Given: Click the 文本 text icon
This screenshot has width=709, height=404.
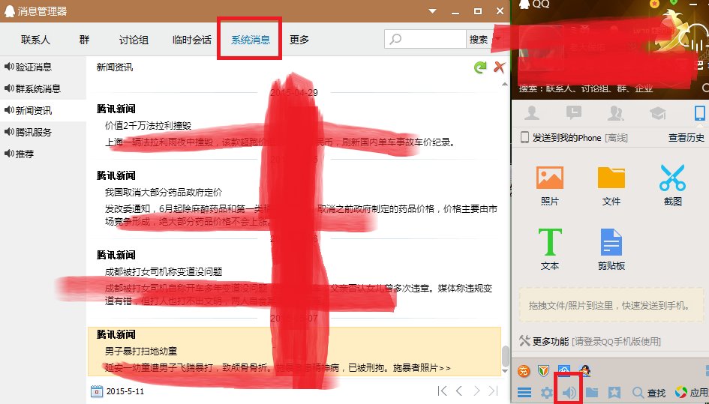Looking at the screenshot, I should pos(550,242).
